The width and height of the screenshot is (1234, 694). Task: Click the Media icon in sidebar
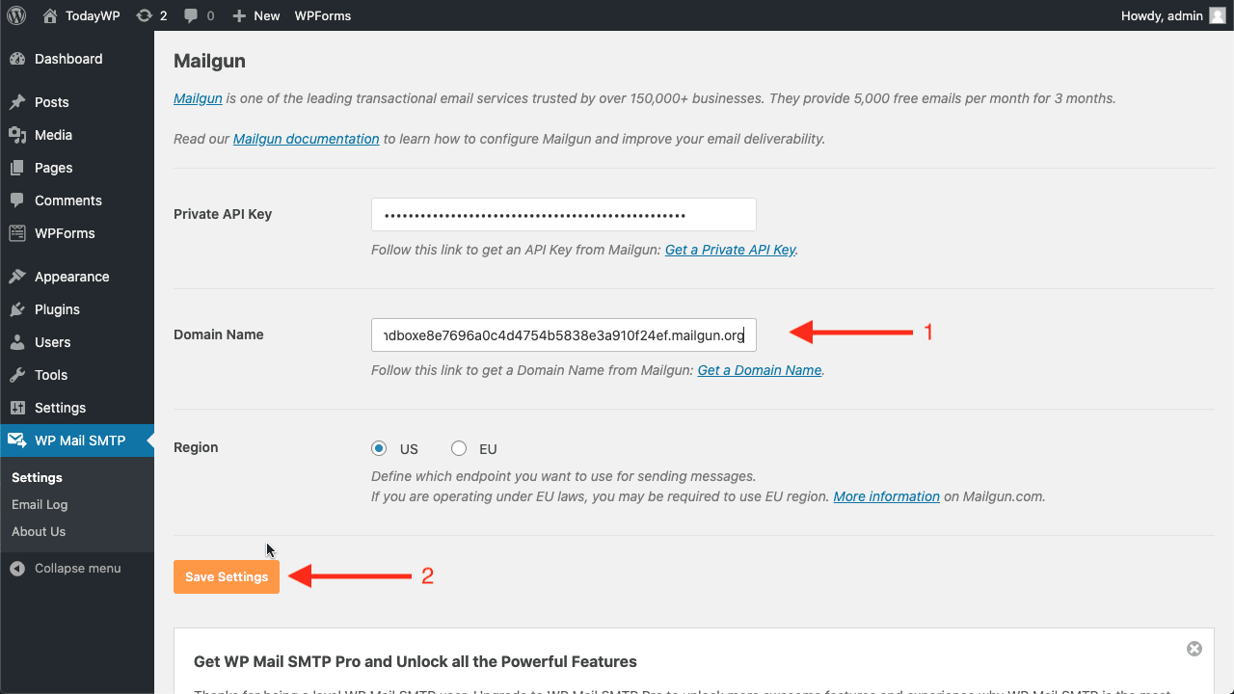[17, 135]
